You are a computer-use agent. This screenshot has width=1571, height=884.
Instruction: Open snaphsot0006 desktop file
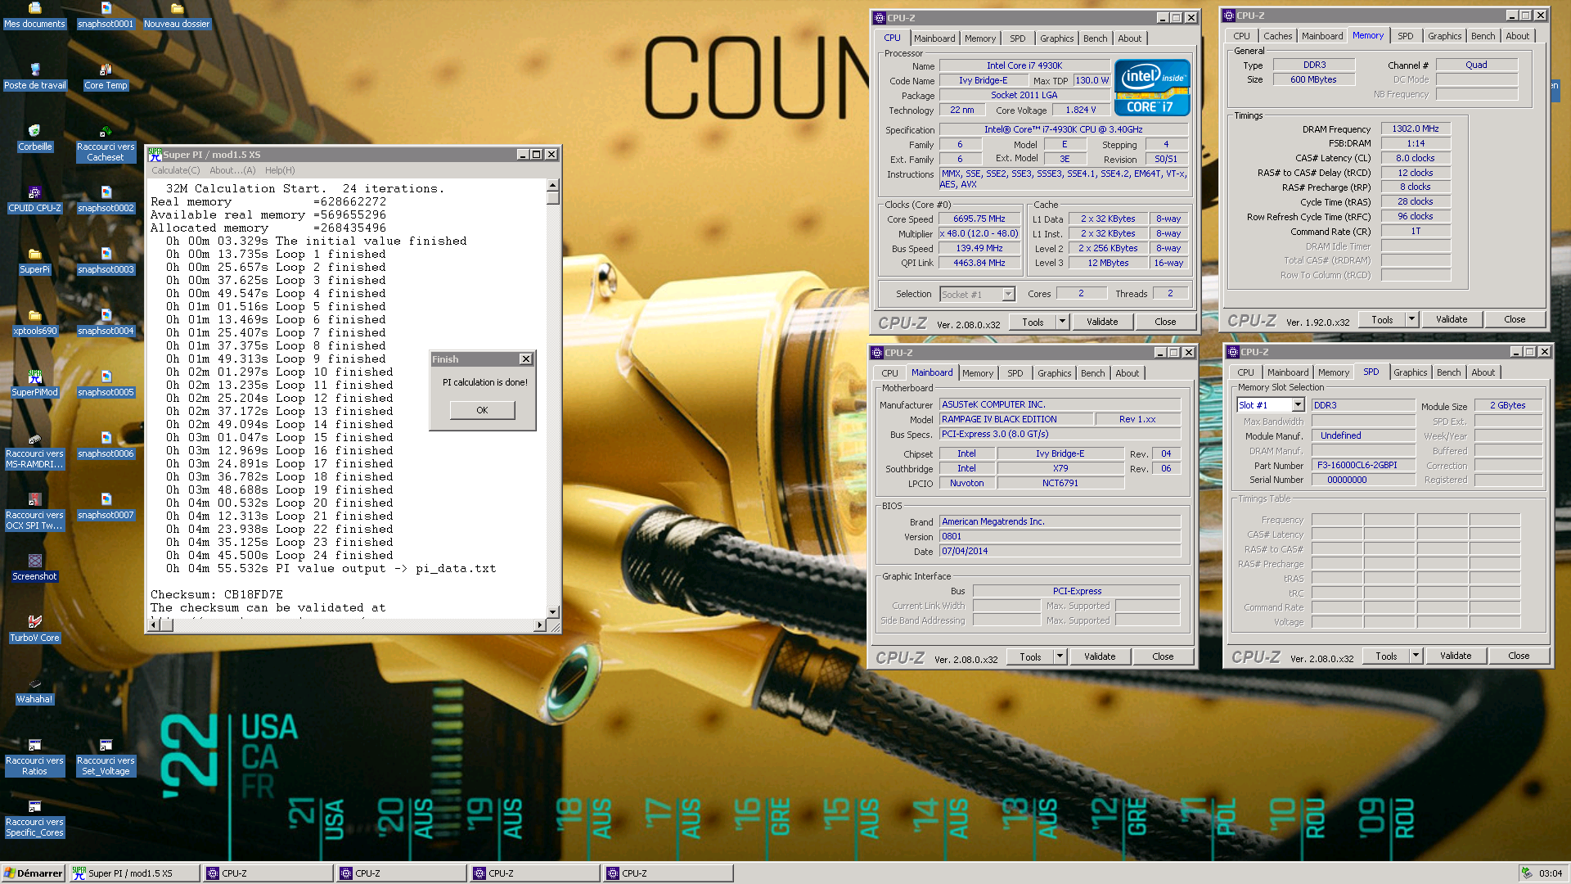pos(106,445)
